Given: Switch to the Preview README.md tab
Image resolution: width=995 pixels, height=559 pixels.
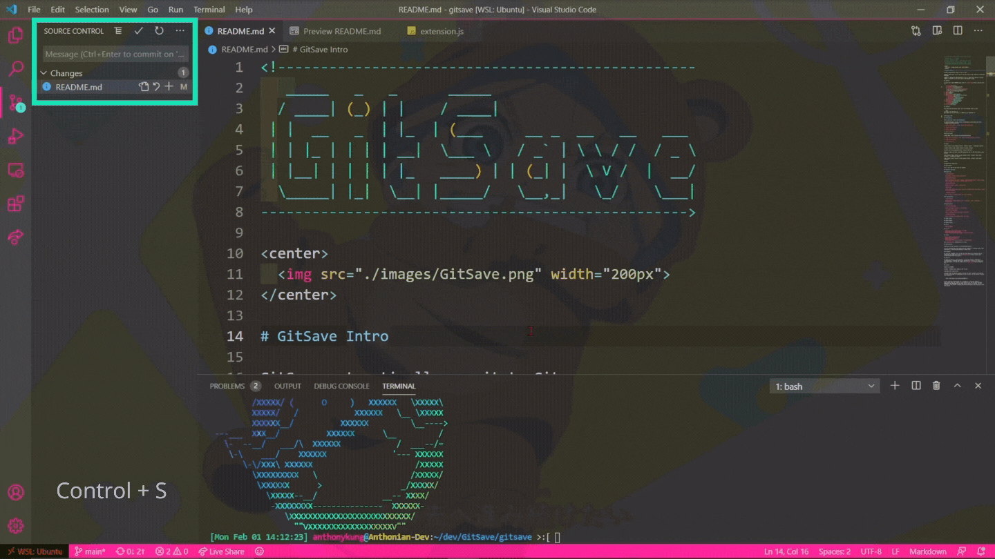Looking at the screenshot, I should point(336,31).
